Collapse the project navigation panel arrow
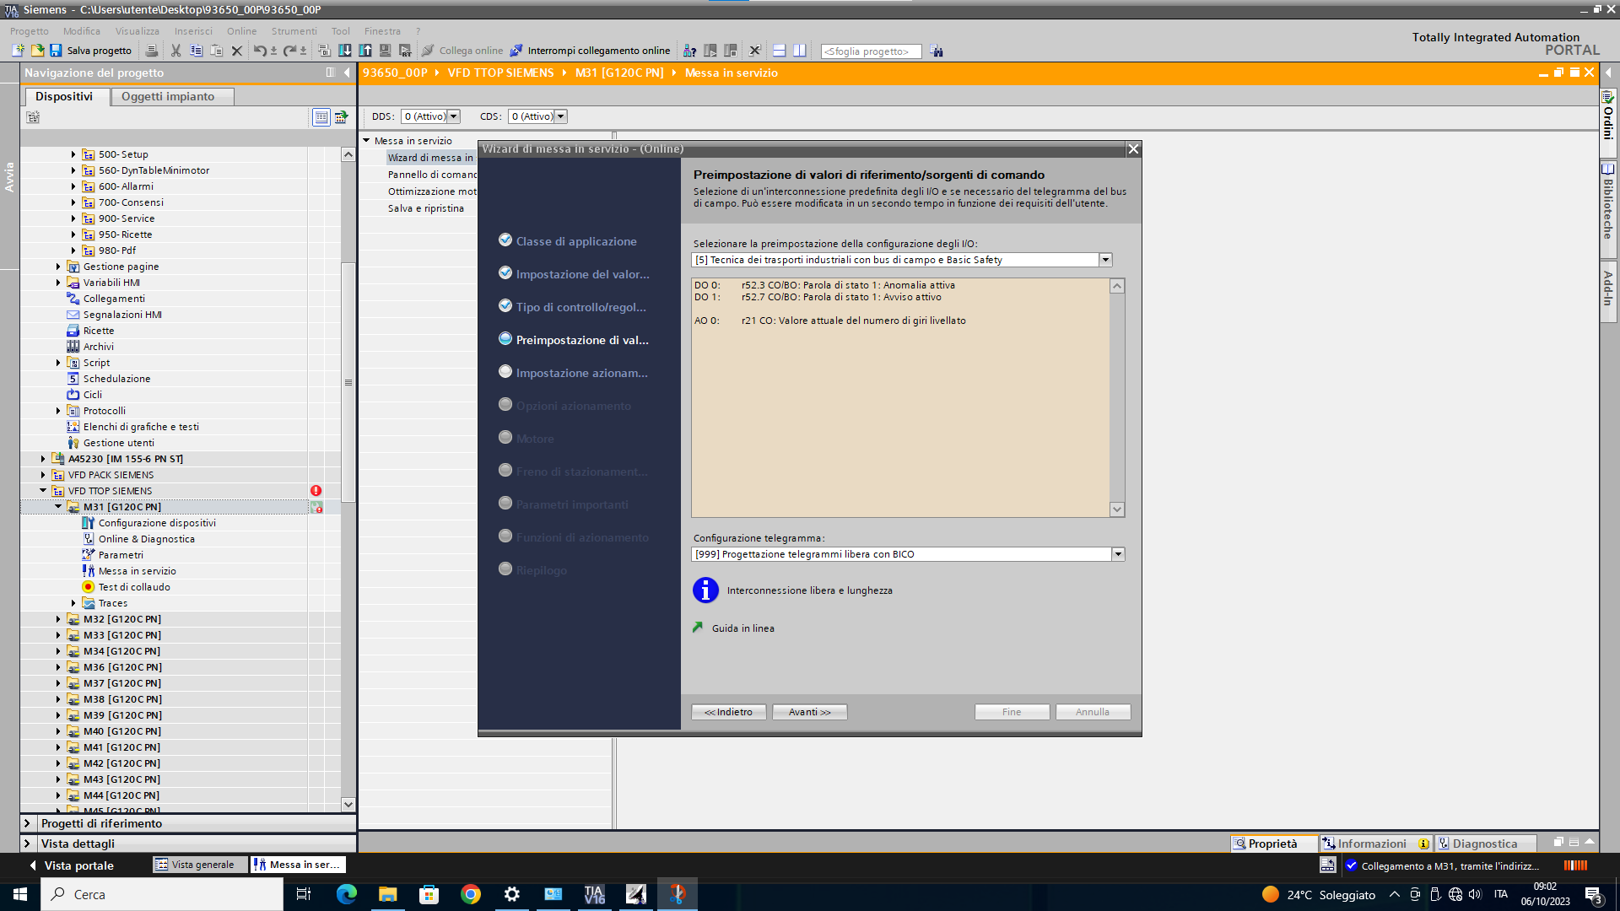This screenshot has width=1620, height=911. [347, 73]
